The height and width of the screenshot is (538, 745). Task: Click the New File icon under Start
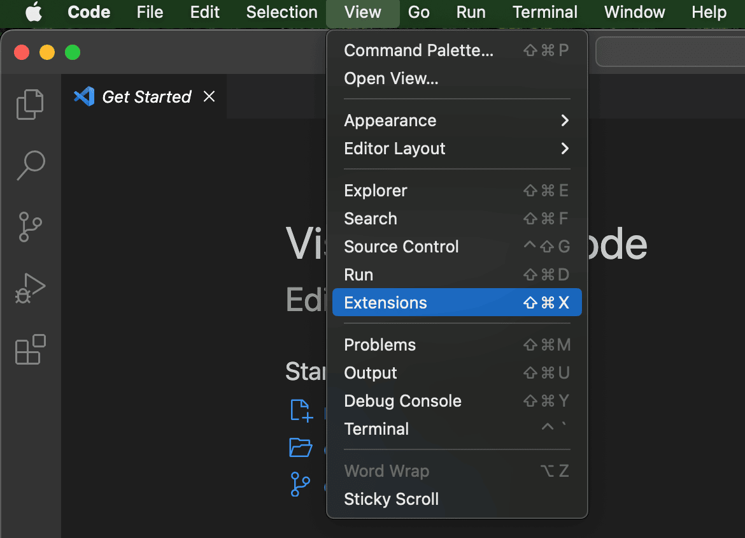pyautogui.click(x=301, y=411)
